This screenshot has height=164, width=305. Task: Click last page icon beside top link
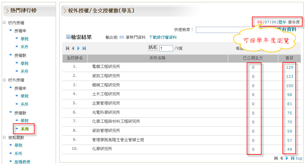(x=292, y=158)
